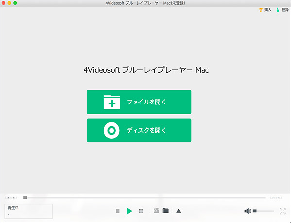Maximize the window with the green button
This screenshot has height=223, width=291.
pyautogui.click(x=15, y=3)
